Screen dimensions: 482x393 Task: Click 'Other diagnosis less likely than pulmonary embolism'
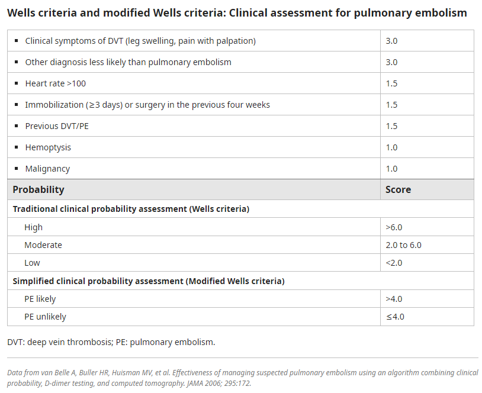[128, 62]
